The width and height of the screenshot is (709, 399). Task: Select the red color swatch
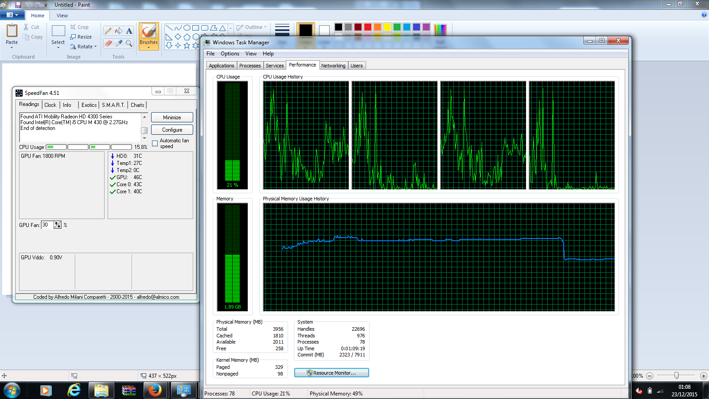click(x=368, y=27)
